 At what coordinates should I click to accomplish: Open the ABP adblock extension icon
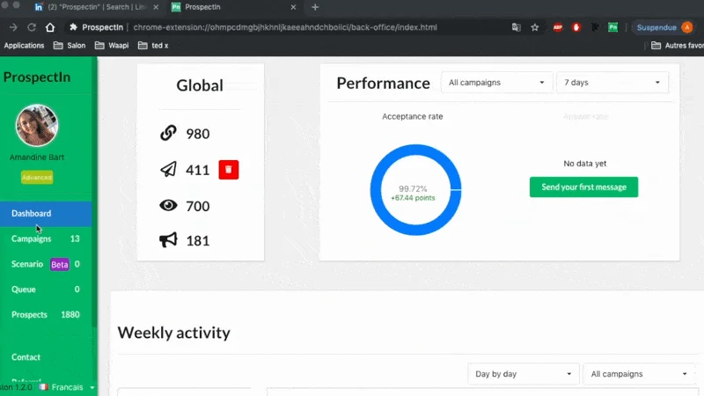(558, 27)
